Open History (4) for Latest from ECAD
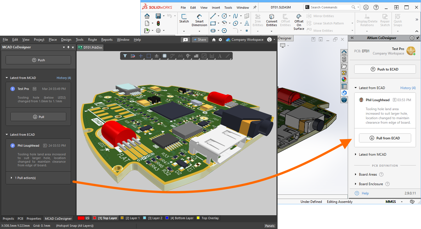Screen dimensions: 421x229 coord(408,88)
